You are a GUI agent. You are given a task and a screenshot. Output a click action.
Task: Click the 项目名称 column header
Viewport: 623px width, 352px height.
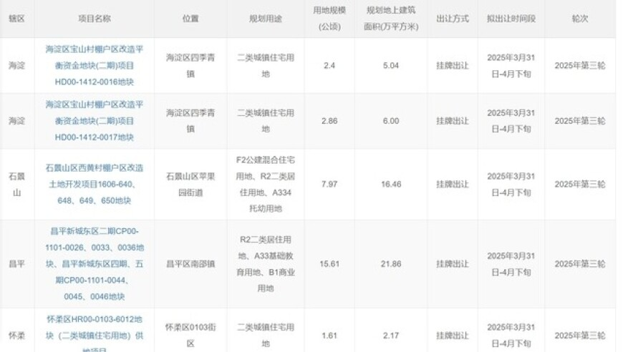point(94,19)
